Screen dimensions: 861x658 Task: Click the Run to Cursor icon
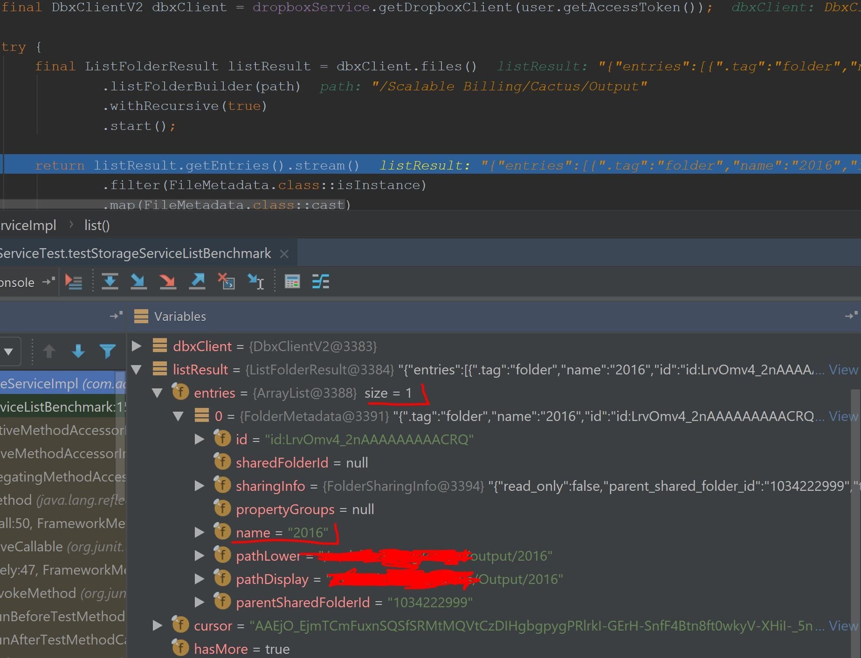click(x=255, y=282)
